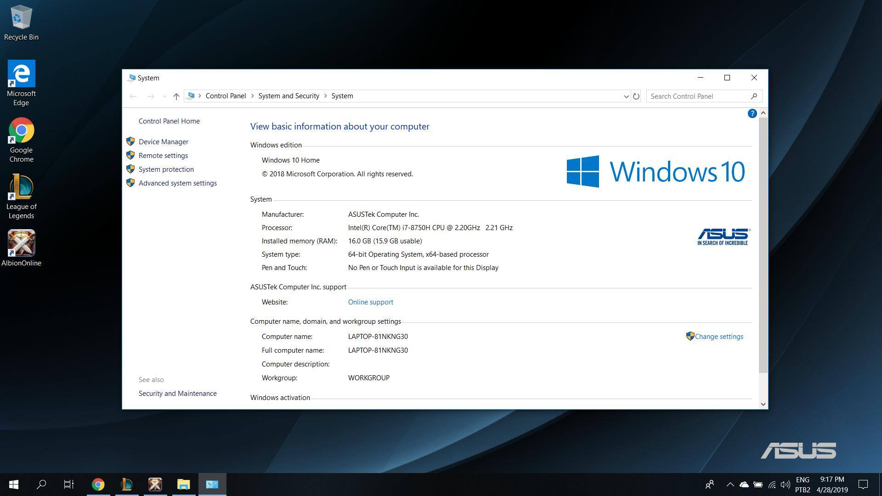
Task: Click the scroll down arrow of window scrollbar
Action: pos(763,404)
